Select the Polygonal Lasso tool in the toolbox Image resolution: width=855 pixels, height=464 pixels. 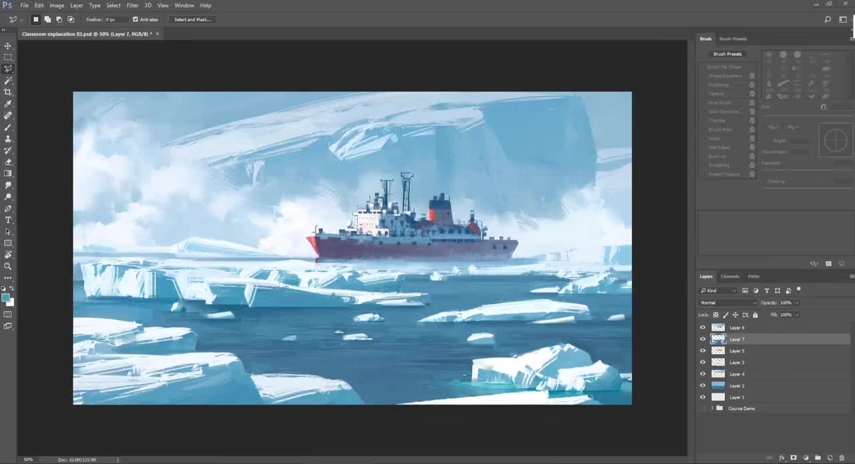8,69
